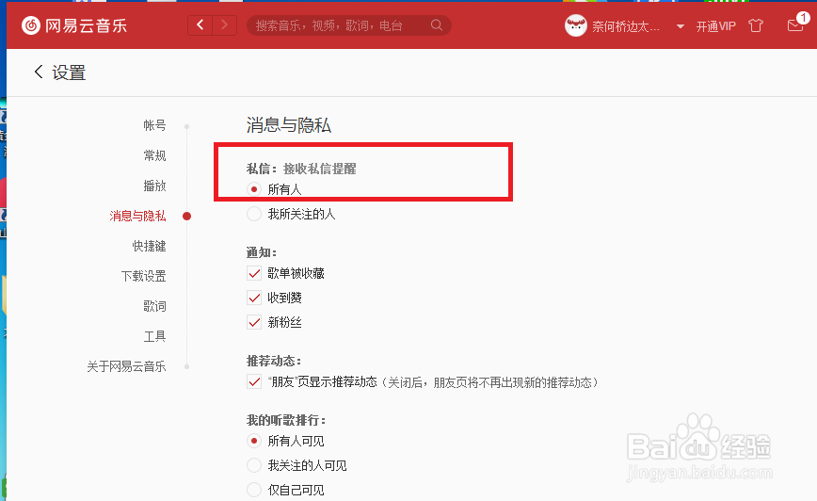Viewport: 817px width, 501px height.
Task: Go back with the left arrow button
Action: coord(200,25)
